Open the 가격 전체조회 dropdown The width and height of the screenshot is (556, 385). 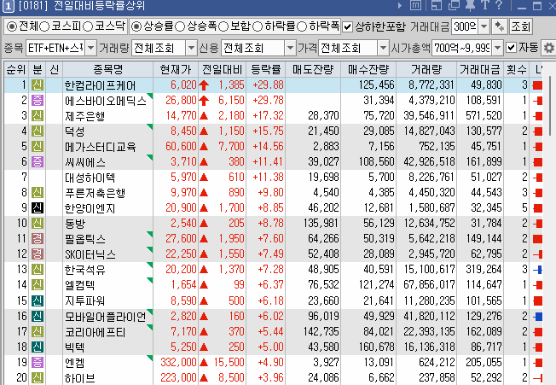point(383,48)
